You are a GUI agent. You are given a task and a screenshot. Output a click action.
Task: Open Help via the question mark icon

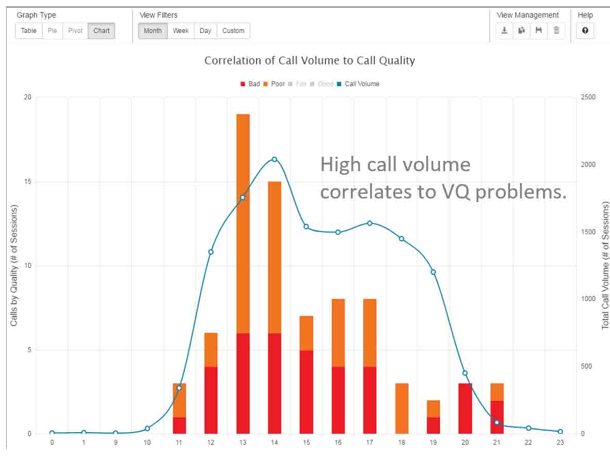(x=585, y=30)
